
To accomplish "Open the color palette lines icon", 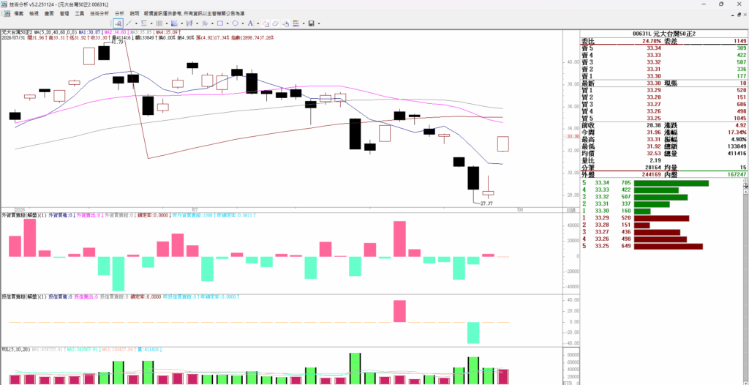I will point(296,23).
